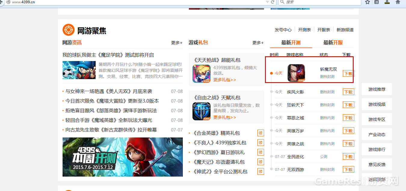406x191 pixels.
Task: Open the 发号中心 link
Action: click(283, 30)
